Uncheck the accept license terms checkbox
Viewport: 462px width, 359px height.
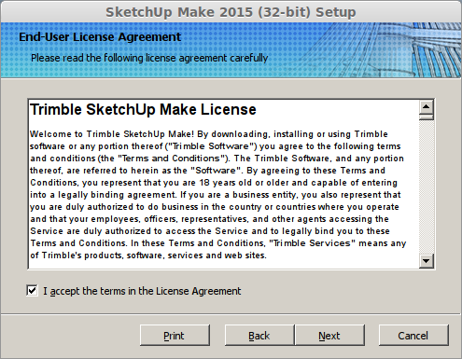[x=33, y=291]
